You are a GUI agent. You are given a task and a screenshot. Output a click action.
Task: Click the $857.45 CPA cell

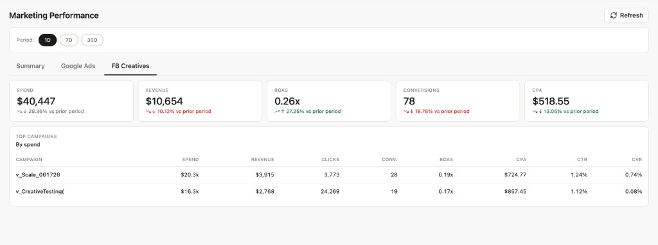(x=515, y=191)
